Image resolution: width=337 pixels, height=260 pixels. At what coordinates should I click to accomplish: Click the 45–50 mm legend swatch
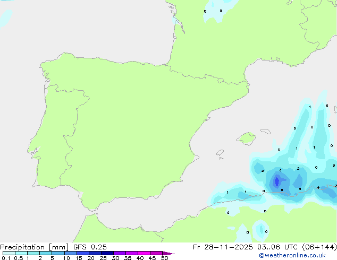pyautogui.click(x=156, y=253)
